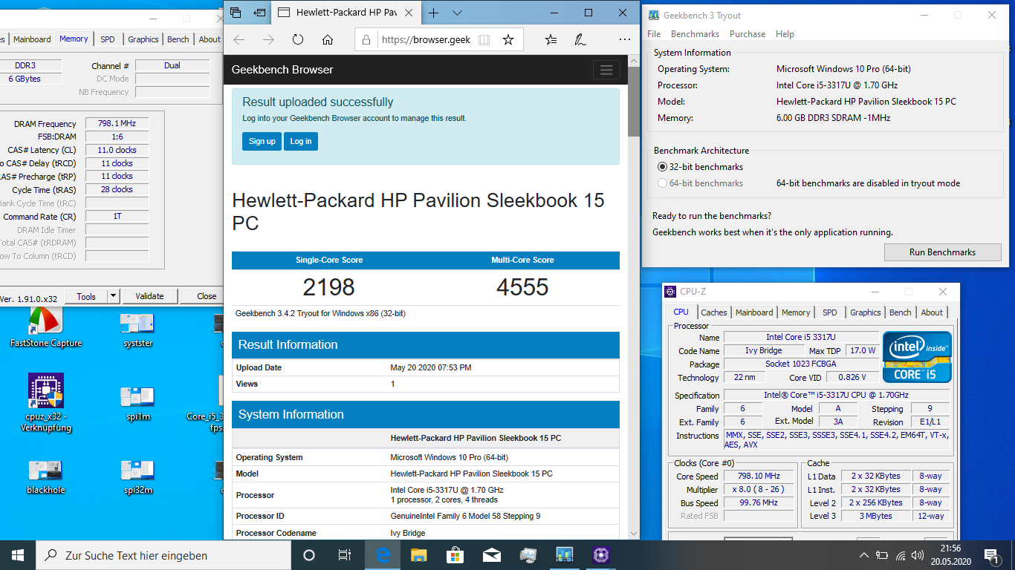Open Help menu in Geekbench 3
Viewport: 1015px width, 570px height.
click(785, 34)
